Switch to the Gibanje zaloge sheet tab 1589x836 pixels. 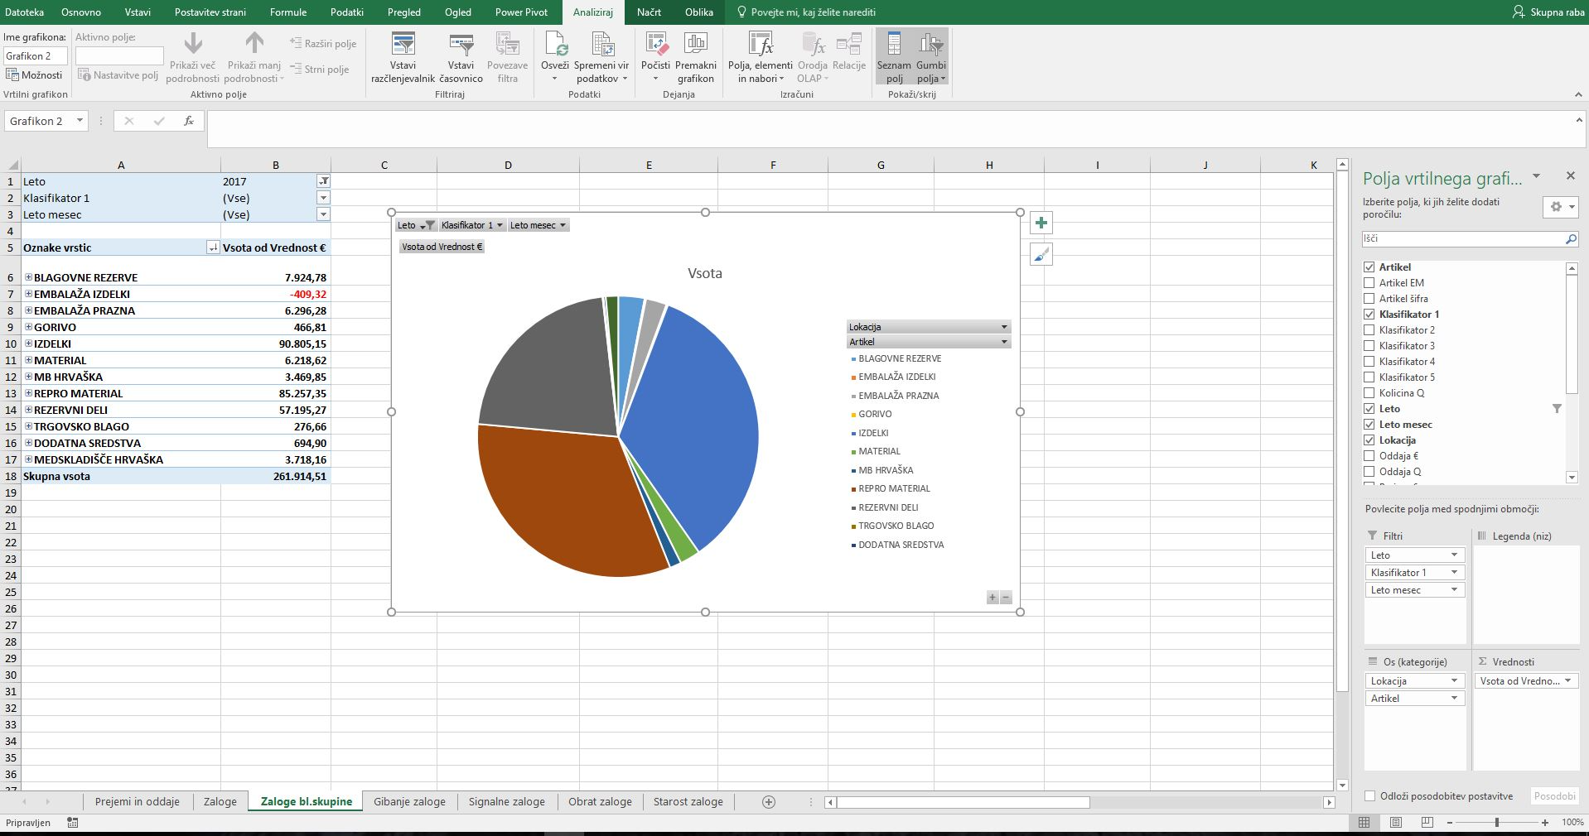tap(409, 801)
